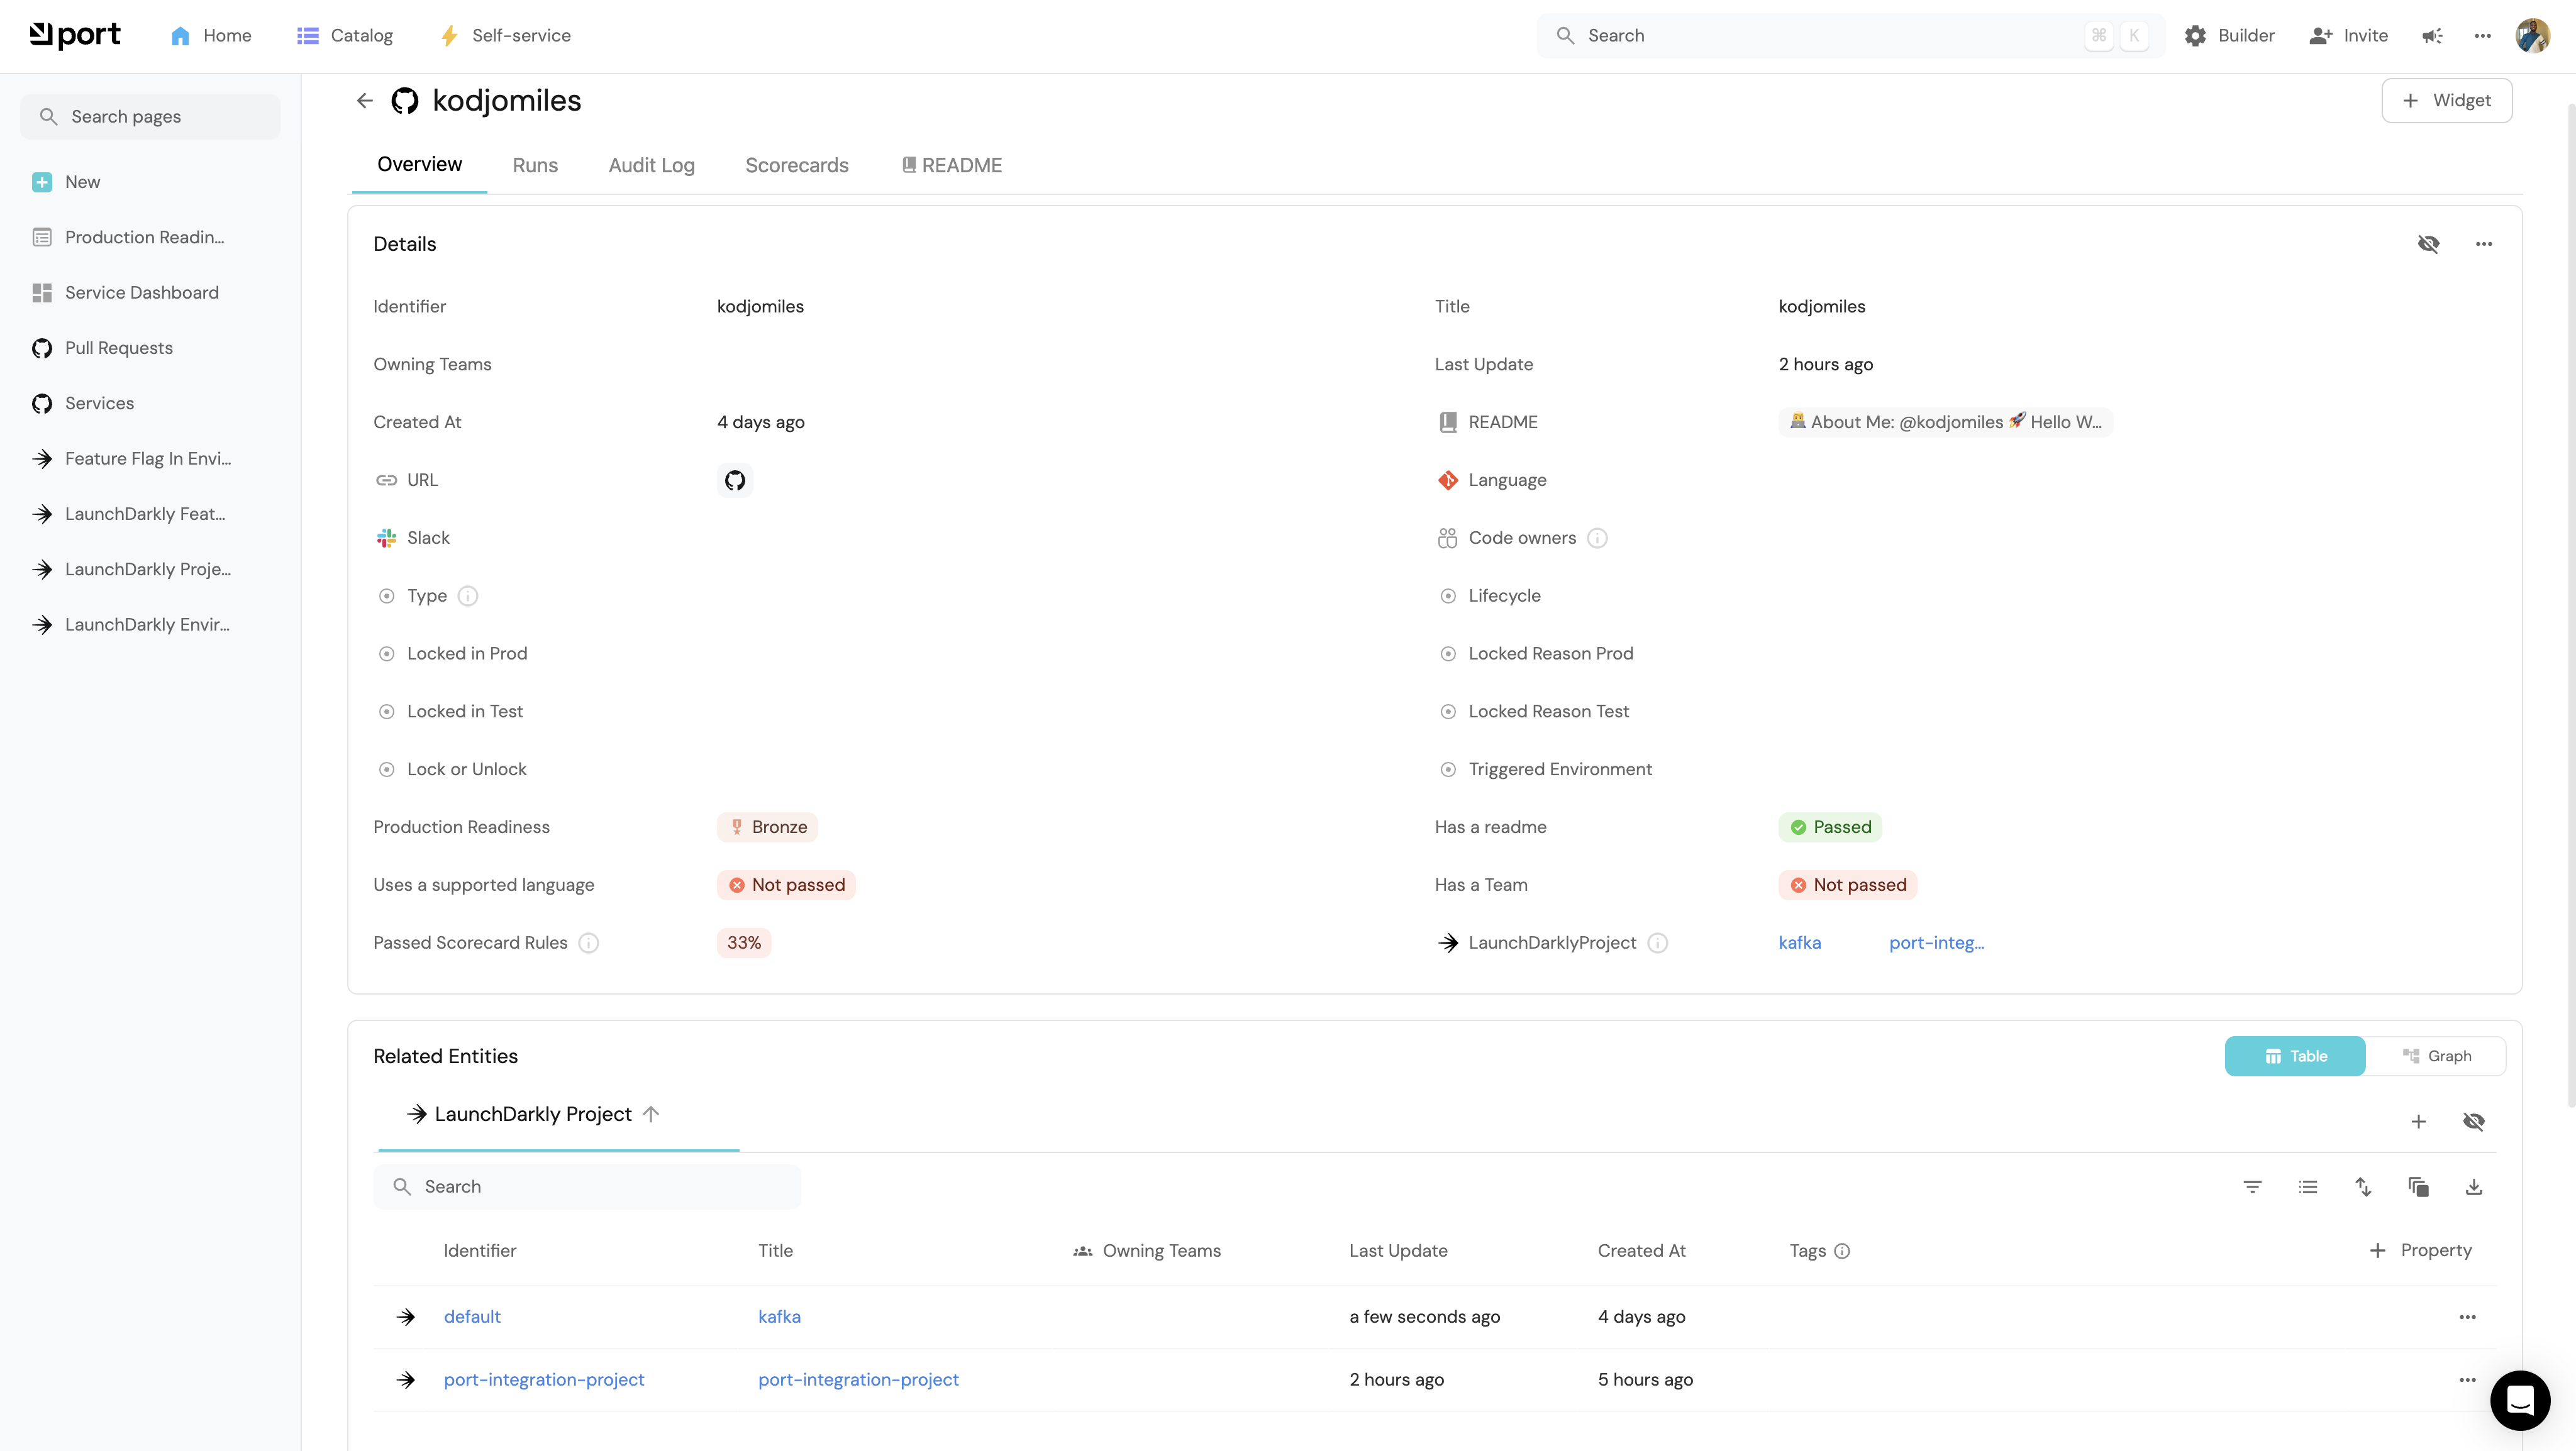Switch to the Audit Log tab
This screenshot has height=1451, width=2576.
[x=652, y=166]
